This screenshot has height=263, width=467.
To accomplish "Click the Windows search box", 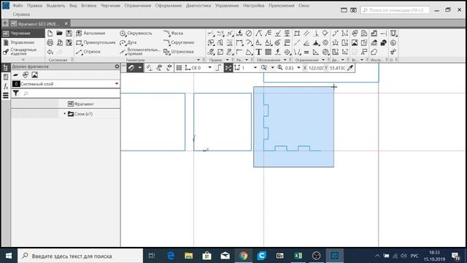I will point(80,256).
